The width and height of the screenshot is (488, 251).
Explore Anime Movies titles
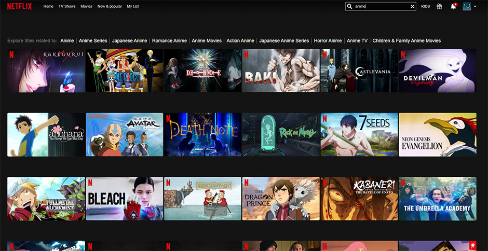coord(207,41)
